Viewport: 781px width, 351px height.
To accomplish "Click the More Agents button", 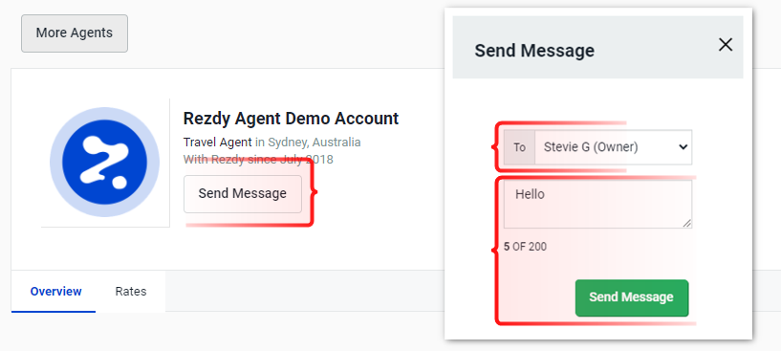I will click(x=75, y=33).
